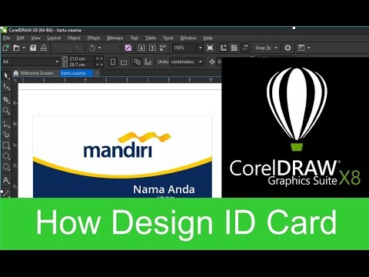Image resolution: width=369 pixels, height=277 pixels.
Task: Click the Application Launcher icon
Action: [301, 48]
